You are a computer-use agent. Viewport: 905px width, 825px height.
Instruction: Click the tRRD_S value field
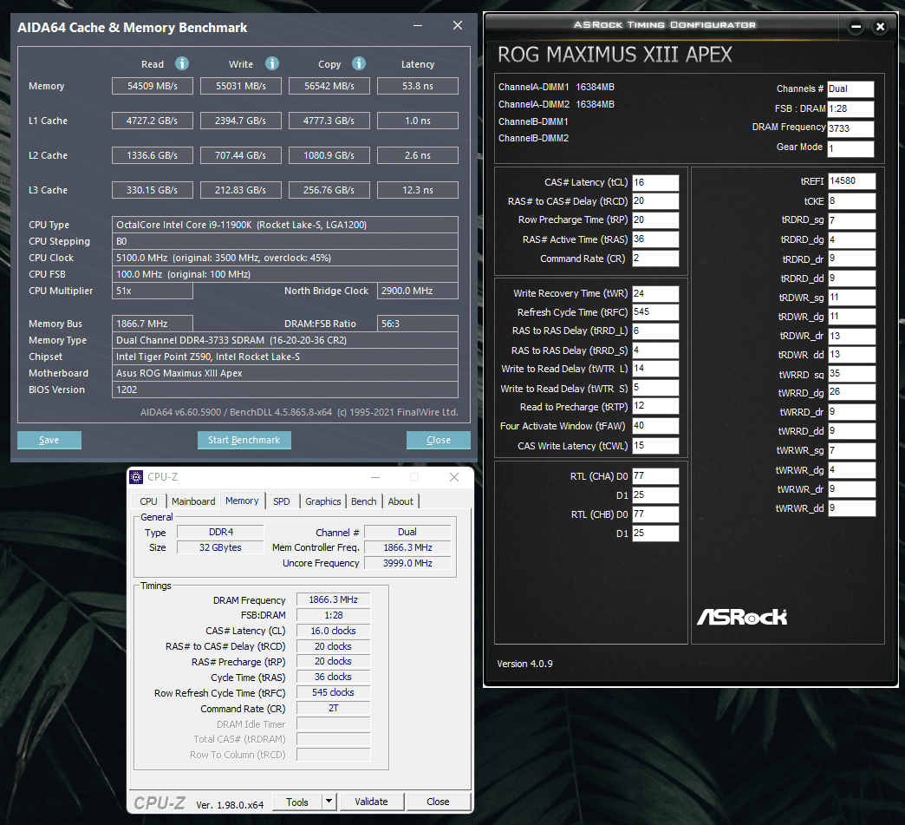[x=655, y=350]
